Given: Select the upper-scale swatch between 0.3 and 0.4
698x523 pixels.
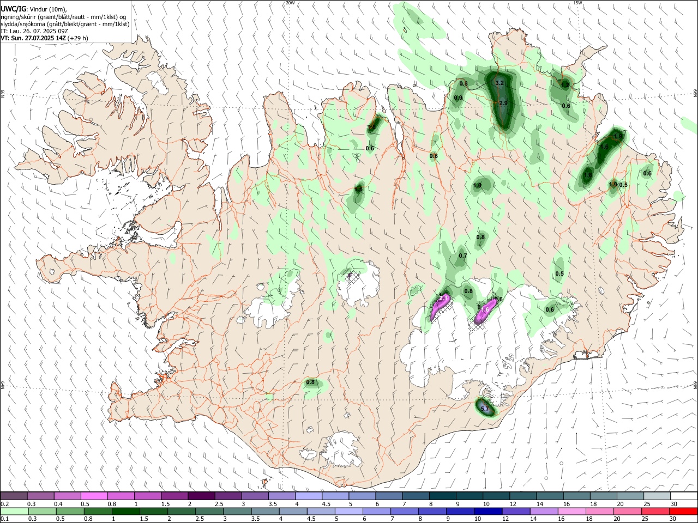Looking at the screenshot, I should (41, 496).
